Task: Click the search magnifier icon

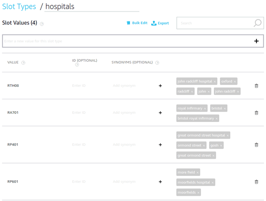Action: pos(257,23)
